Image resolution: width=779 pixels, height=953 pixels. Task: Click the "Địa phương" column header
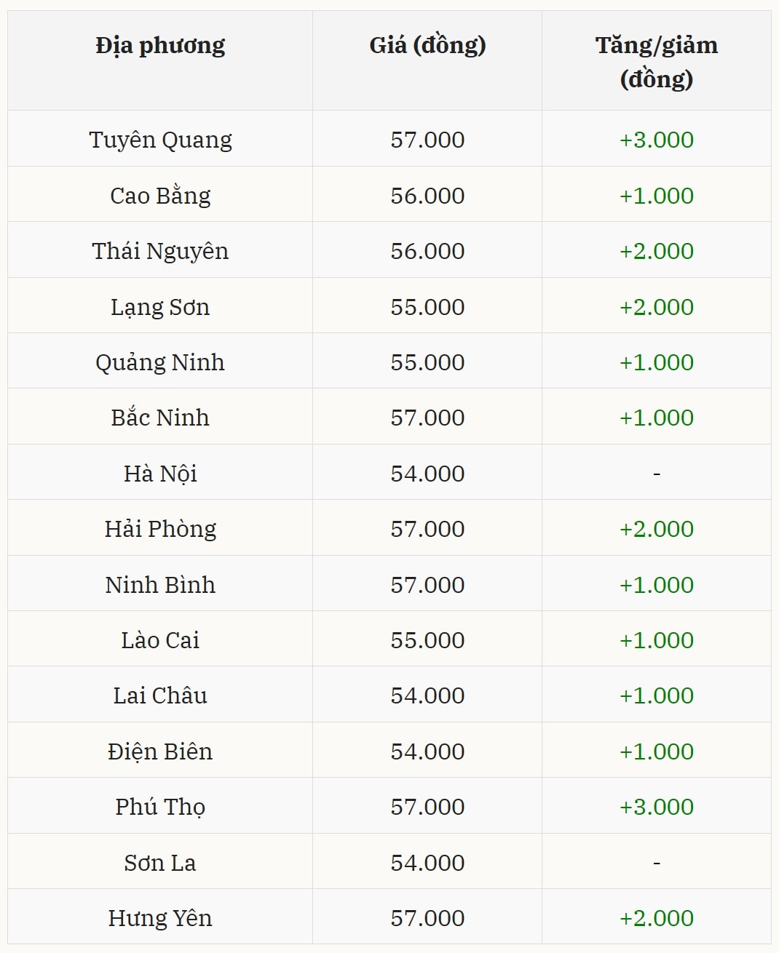click(160, 46)
